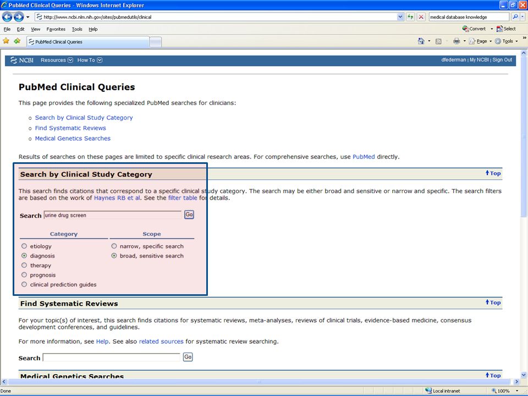The width and height of the screenshot is (528, 396).
Task: Open the View menu
Action: tap(35, 29)
